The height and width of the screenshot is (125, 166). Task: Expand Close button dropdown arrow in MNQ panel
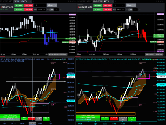134,5
